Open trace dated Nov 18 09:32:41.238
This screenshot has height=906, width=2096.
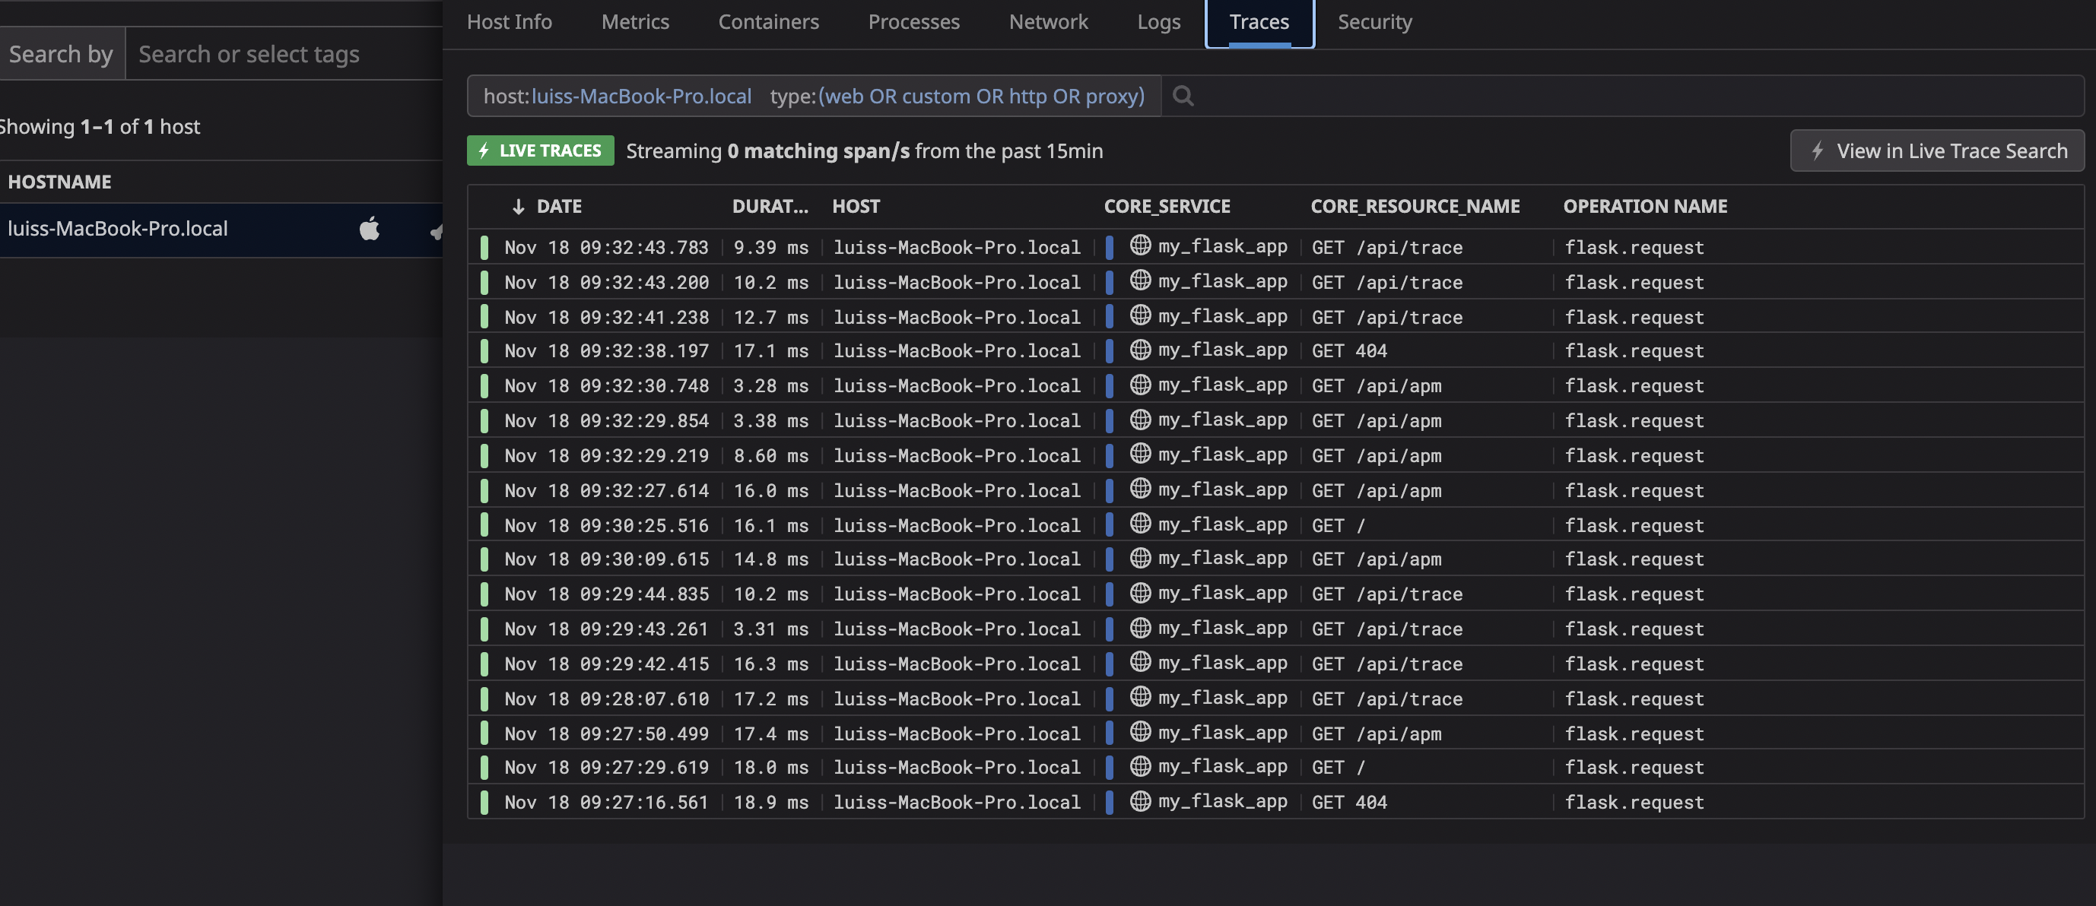pyautogui.click(x=1275, y=317)
